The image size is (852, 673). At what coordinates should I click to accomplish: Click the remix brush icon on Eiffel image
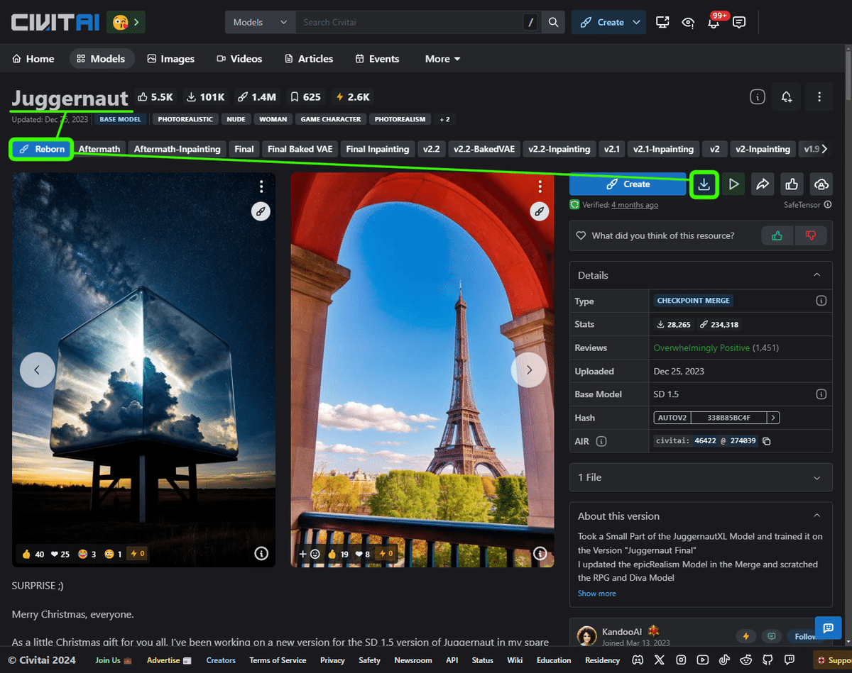coord(539,211)
